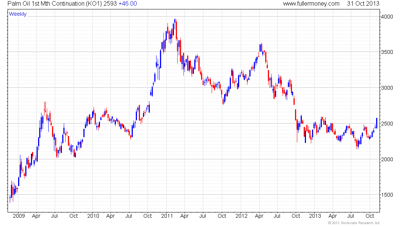
Task: Click the 2010 year axis label
Action: (x=93, y=216)
